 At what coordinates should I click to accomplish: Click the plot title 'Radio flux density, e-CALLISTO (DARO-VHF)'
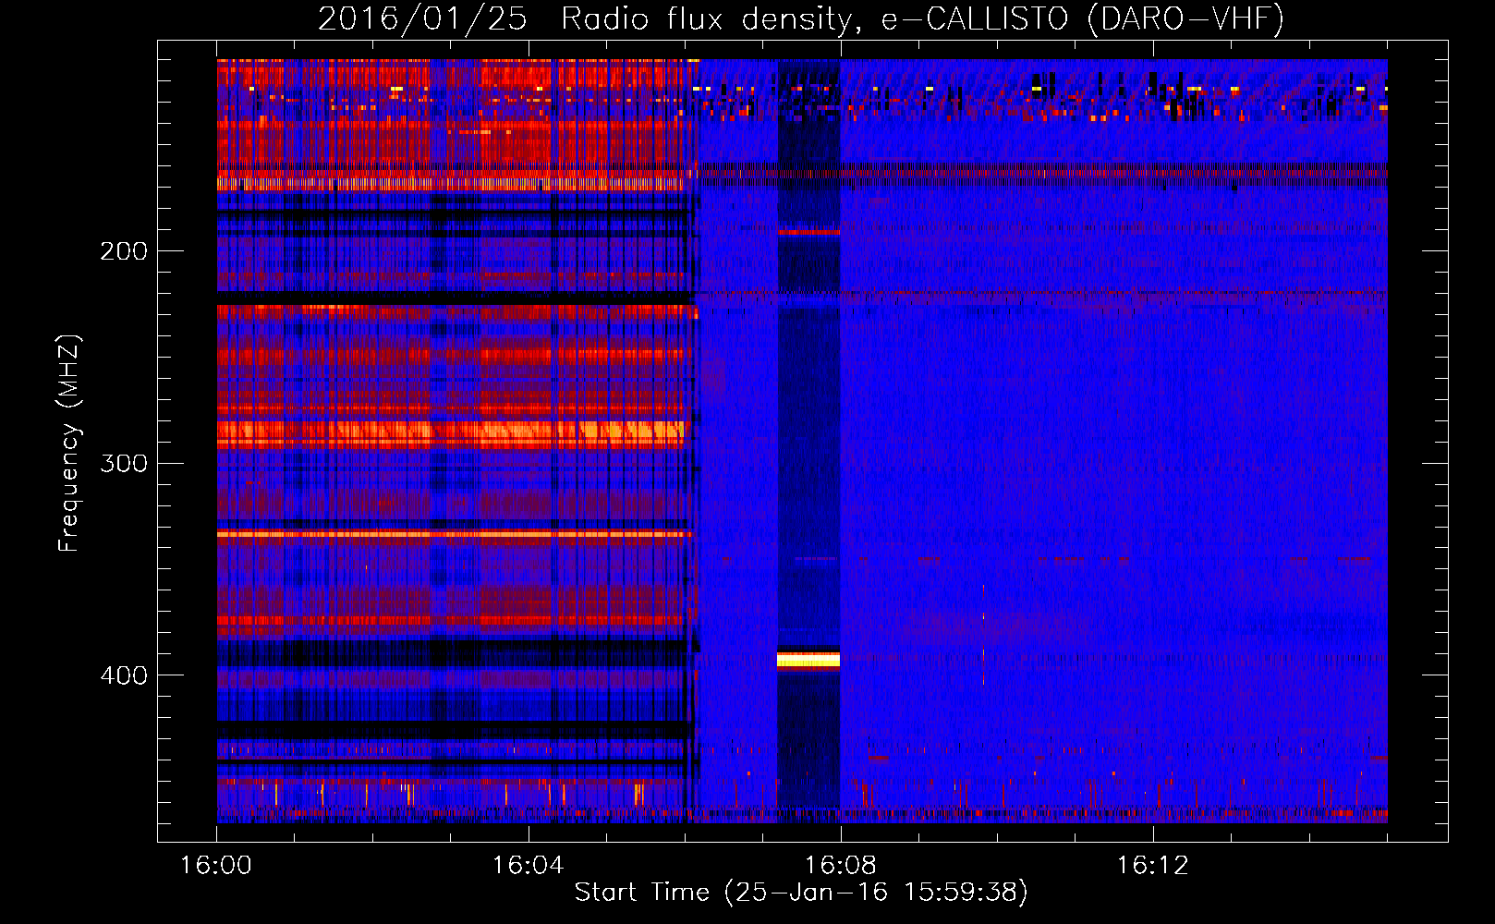[x=922, y=19]
